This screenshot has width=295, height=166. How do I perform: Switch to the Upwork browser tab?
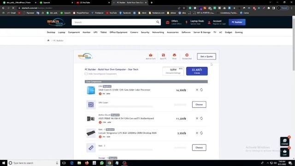pyautogui.click(x=56, y=3)
